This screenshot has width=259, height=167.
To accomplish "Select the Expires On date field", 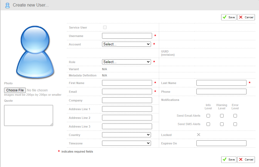I will pyautogui.click(x=221, y=143).
